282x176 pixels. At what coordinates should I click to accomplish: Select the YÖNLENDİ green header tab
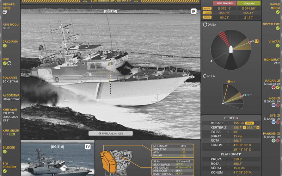point(249,4)
